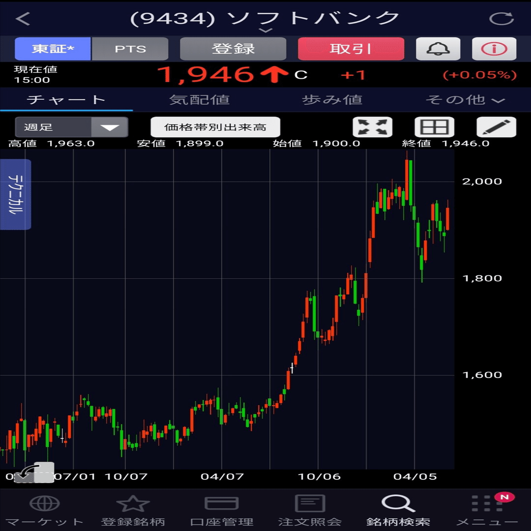The width and height of the screenshot is (531, 531).
Task: Tap the 04/07 date axis label
Action: point(222,476)
